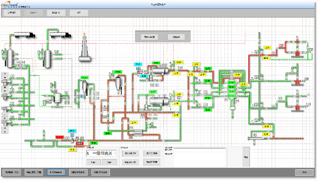Click the last button in the top toolbar
Image resolution: width=318 pixels, height=181 pixels.
coord(79,13)
